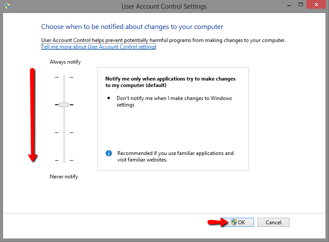Open Tell me more about User Account Control settings link
This screenshot has width=329, height=242.
(x=99, y=46)
